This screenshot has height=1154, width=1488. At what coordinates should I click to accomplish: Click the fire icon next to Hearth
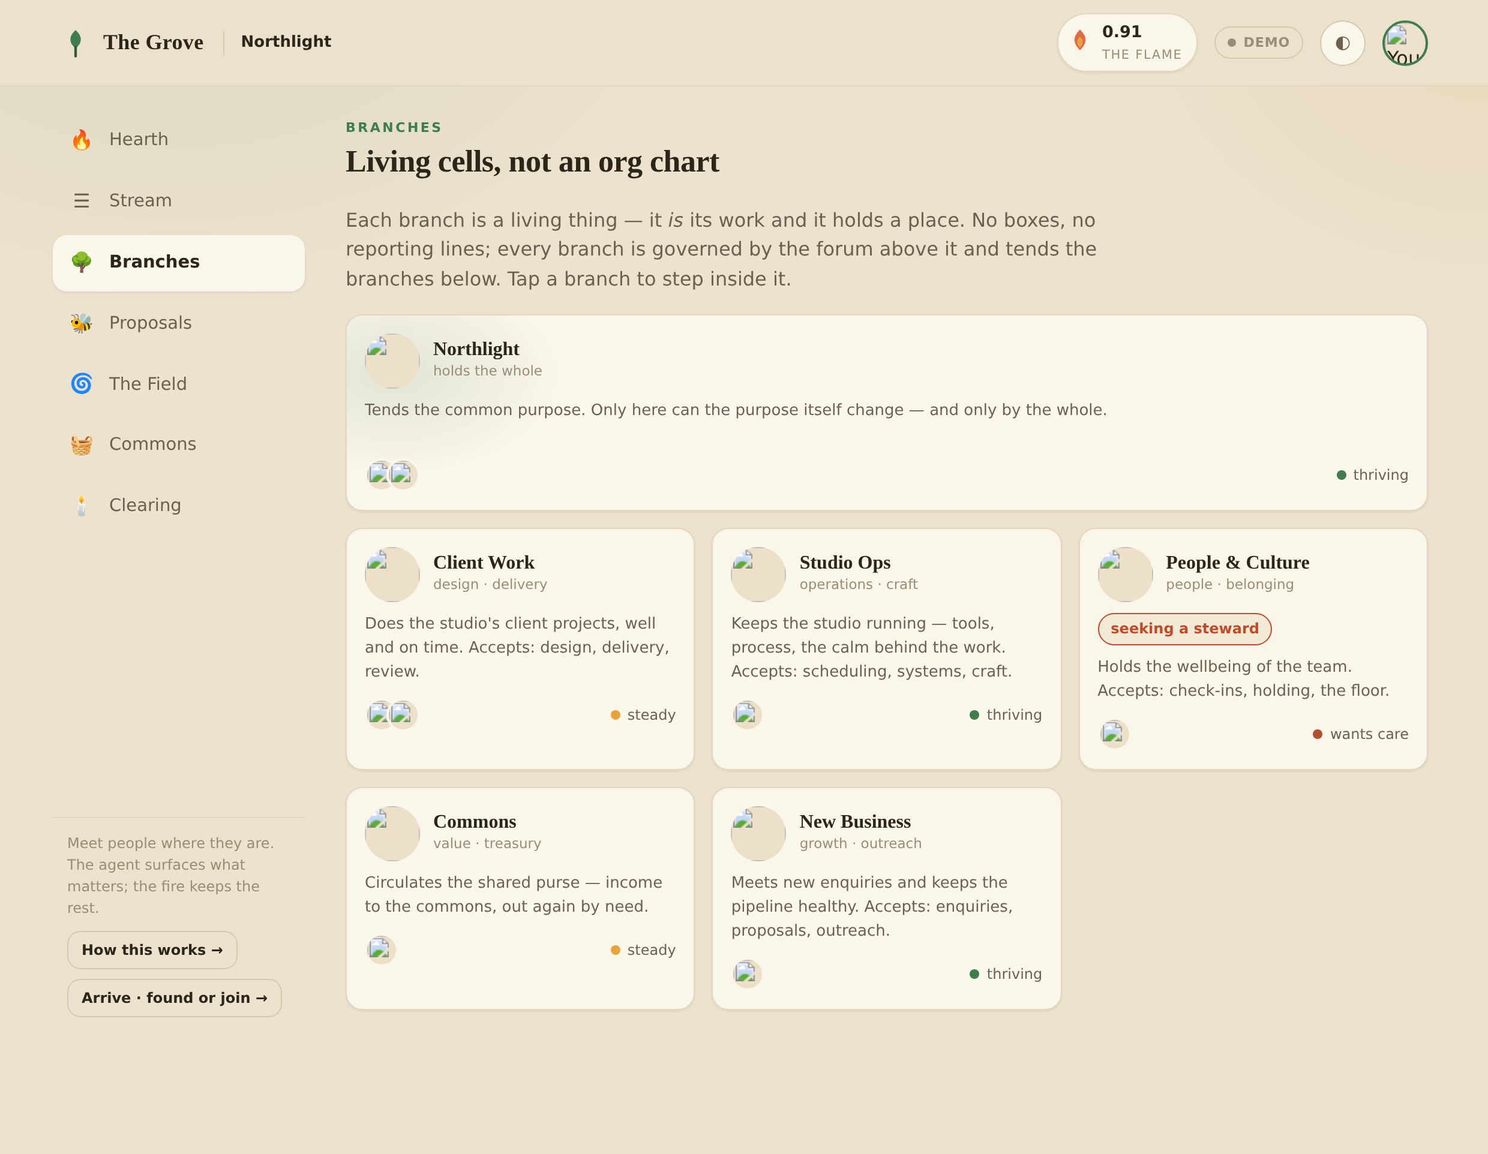point(81,140)
